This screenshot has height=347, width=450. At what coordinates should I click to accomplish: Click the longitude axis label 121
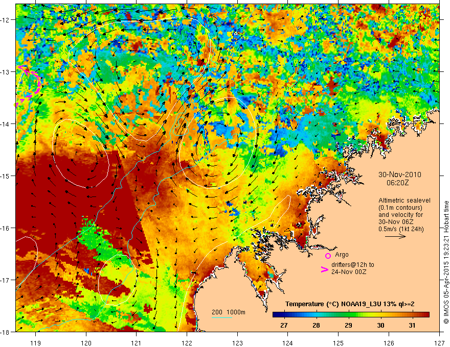click(137, 343)
